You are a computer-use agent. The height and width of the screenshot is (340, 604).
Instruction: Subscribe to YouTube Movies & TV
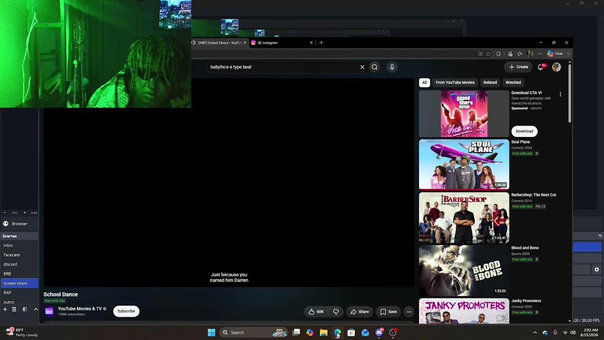pyautogui.click(x=126, y=311)
